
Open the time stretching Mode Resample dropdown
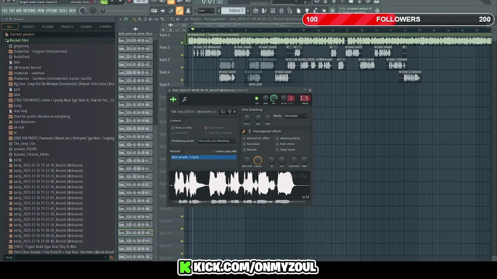click(x=296, y=116)
